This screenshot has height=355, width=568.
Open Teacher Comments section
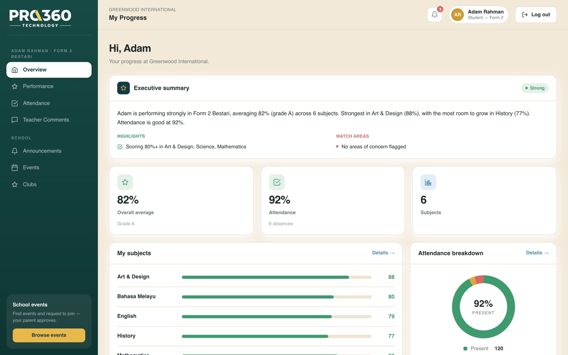49,120
